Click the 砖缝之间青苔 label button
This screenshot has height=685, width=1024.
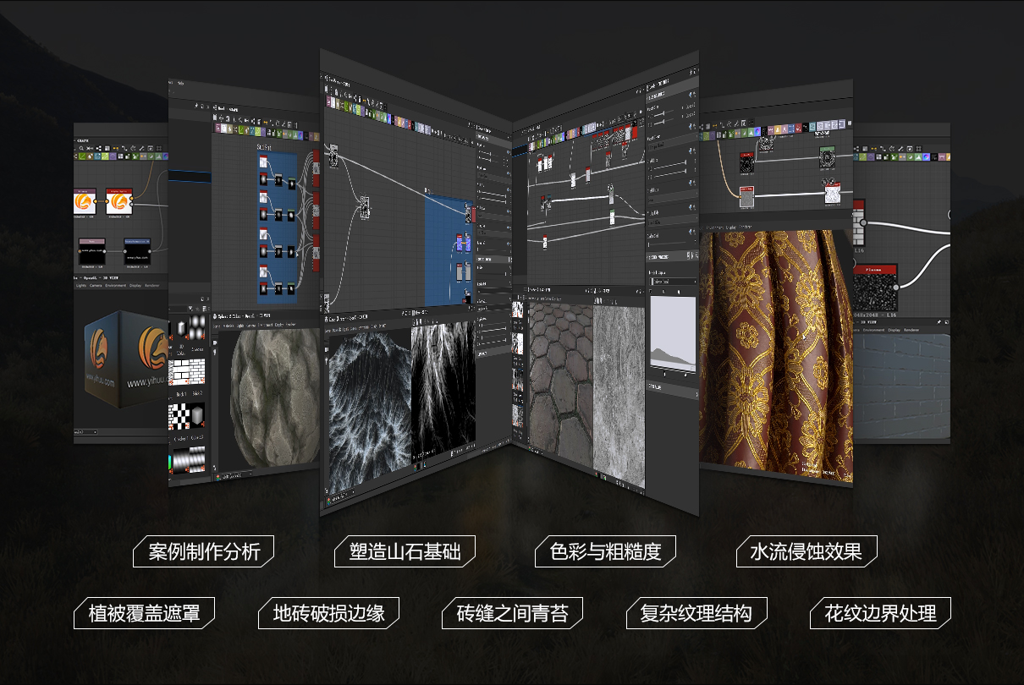coord(513,613)
